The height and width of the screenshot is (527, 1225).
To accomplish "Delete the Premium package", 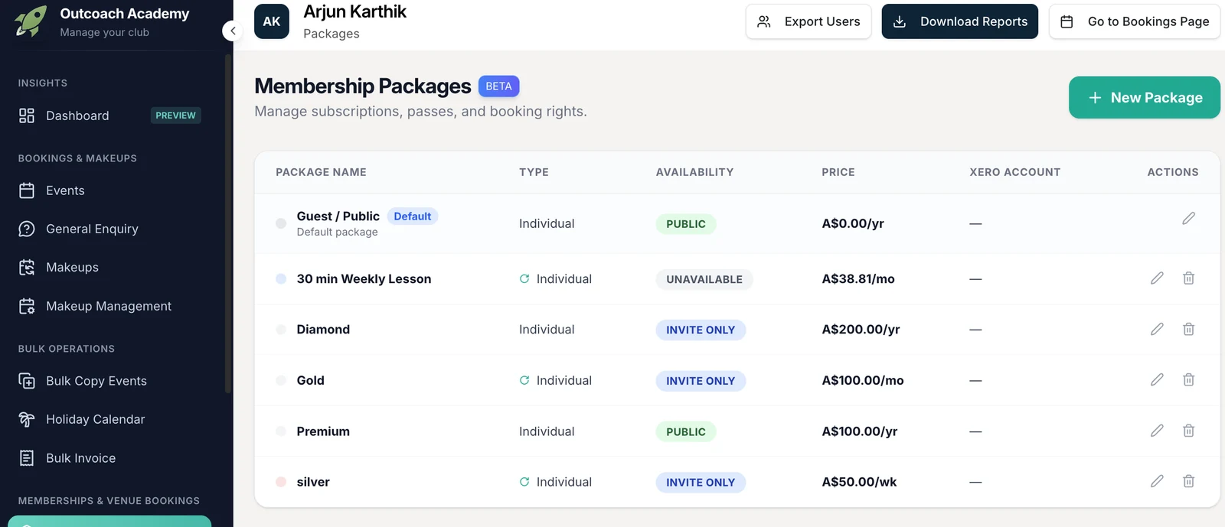I will click(1188, 431).
